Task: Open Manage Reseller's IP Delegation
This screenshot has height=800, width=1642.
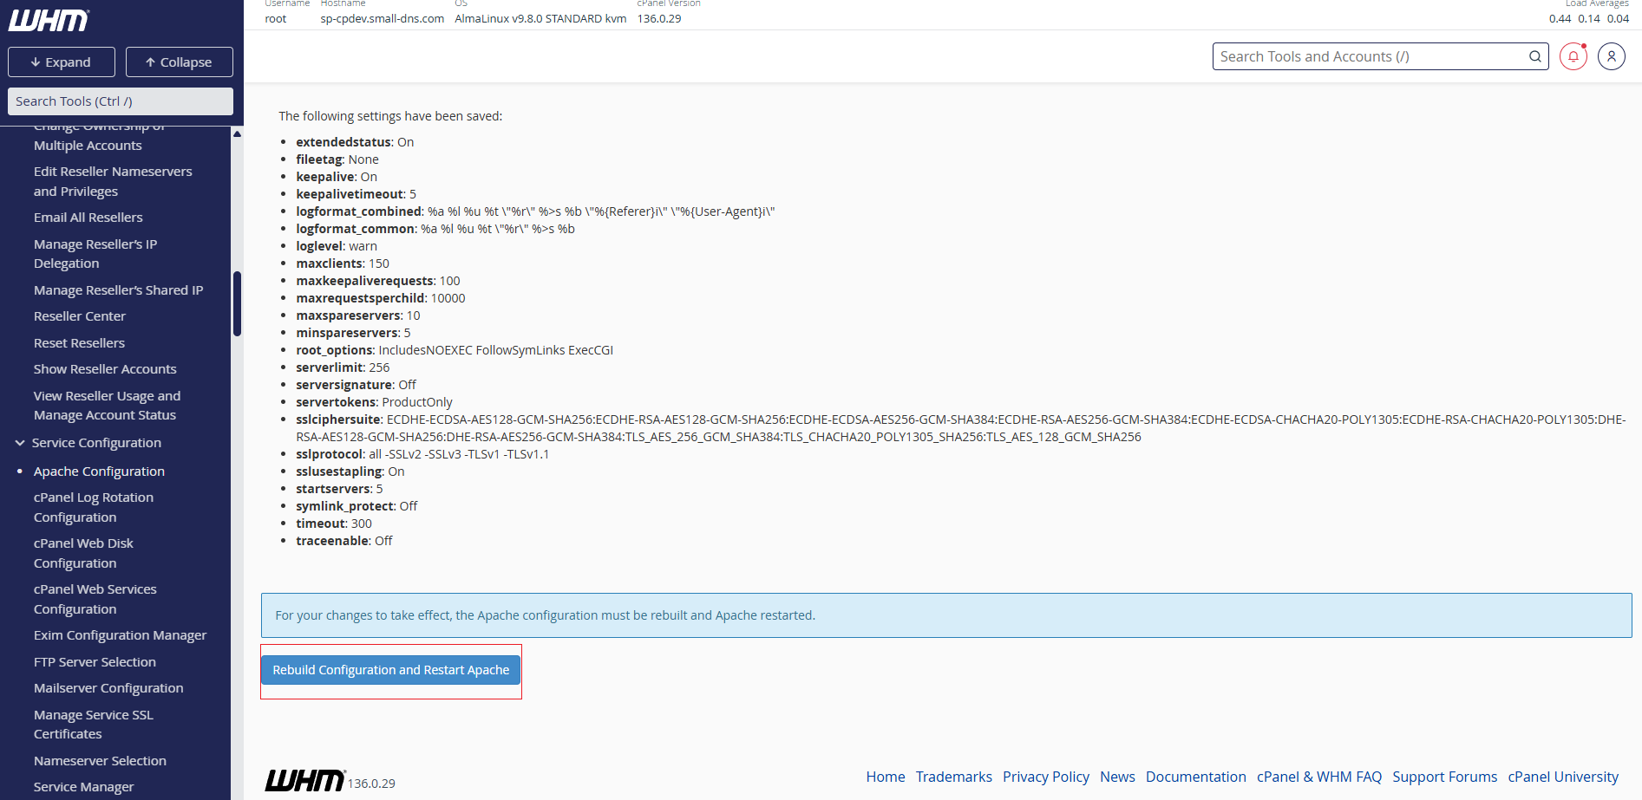Action: coord(95,254)
